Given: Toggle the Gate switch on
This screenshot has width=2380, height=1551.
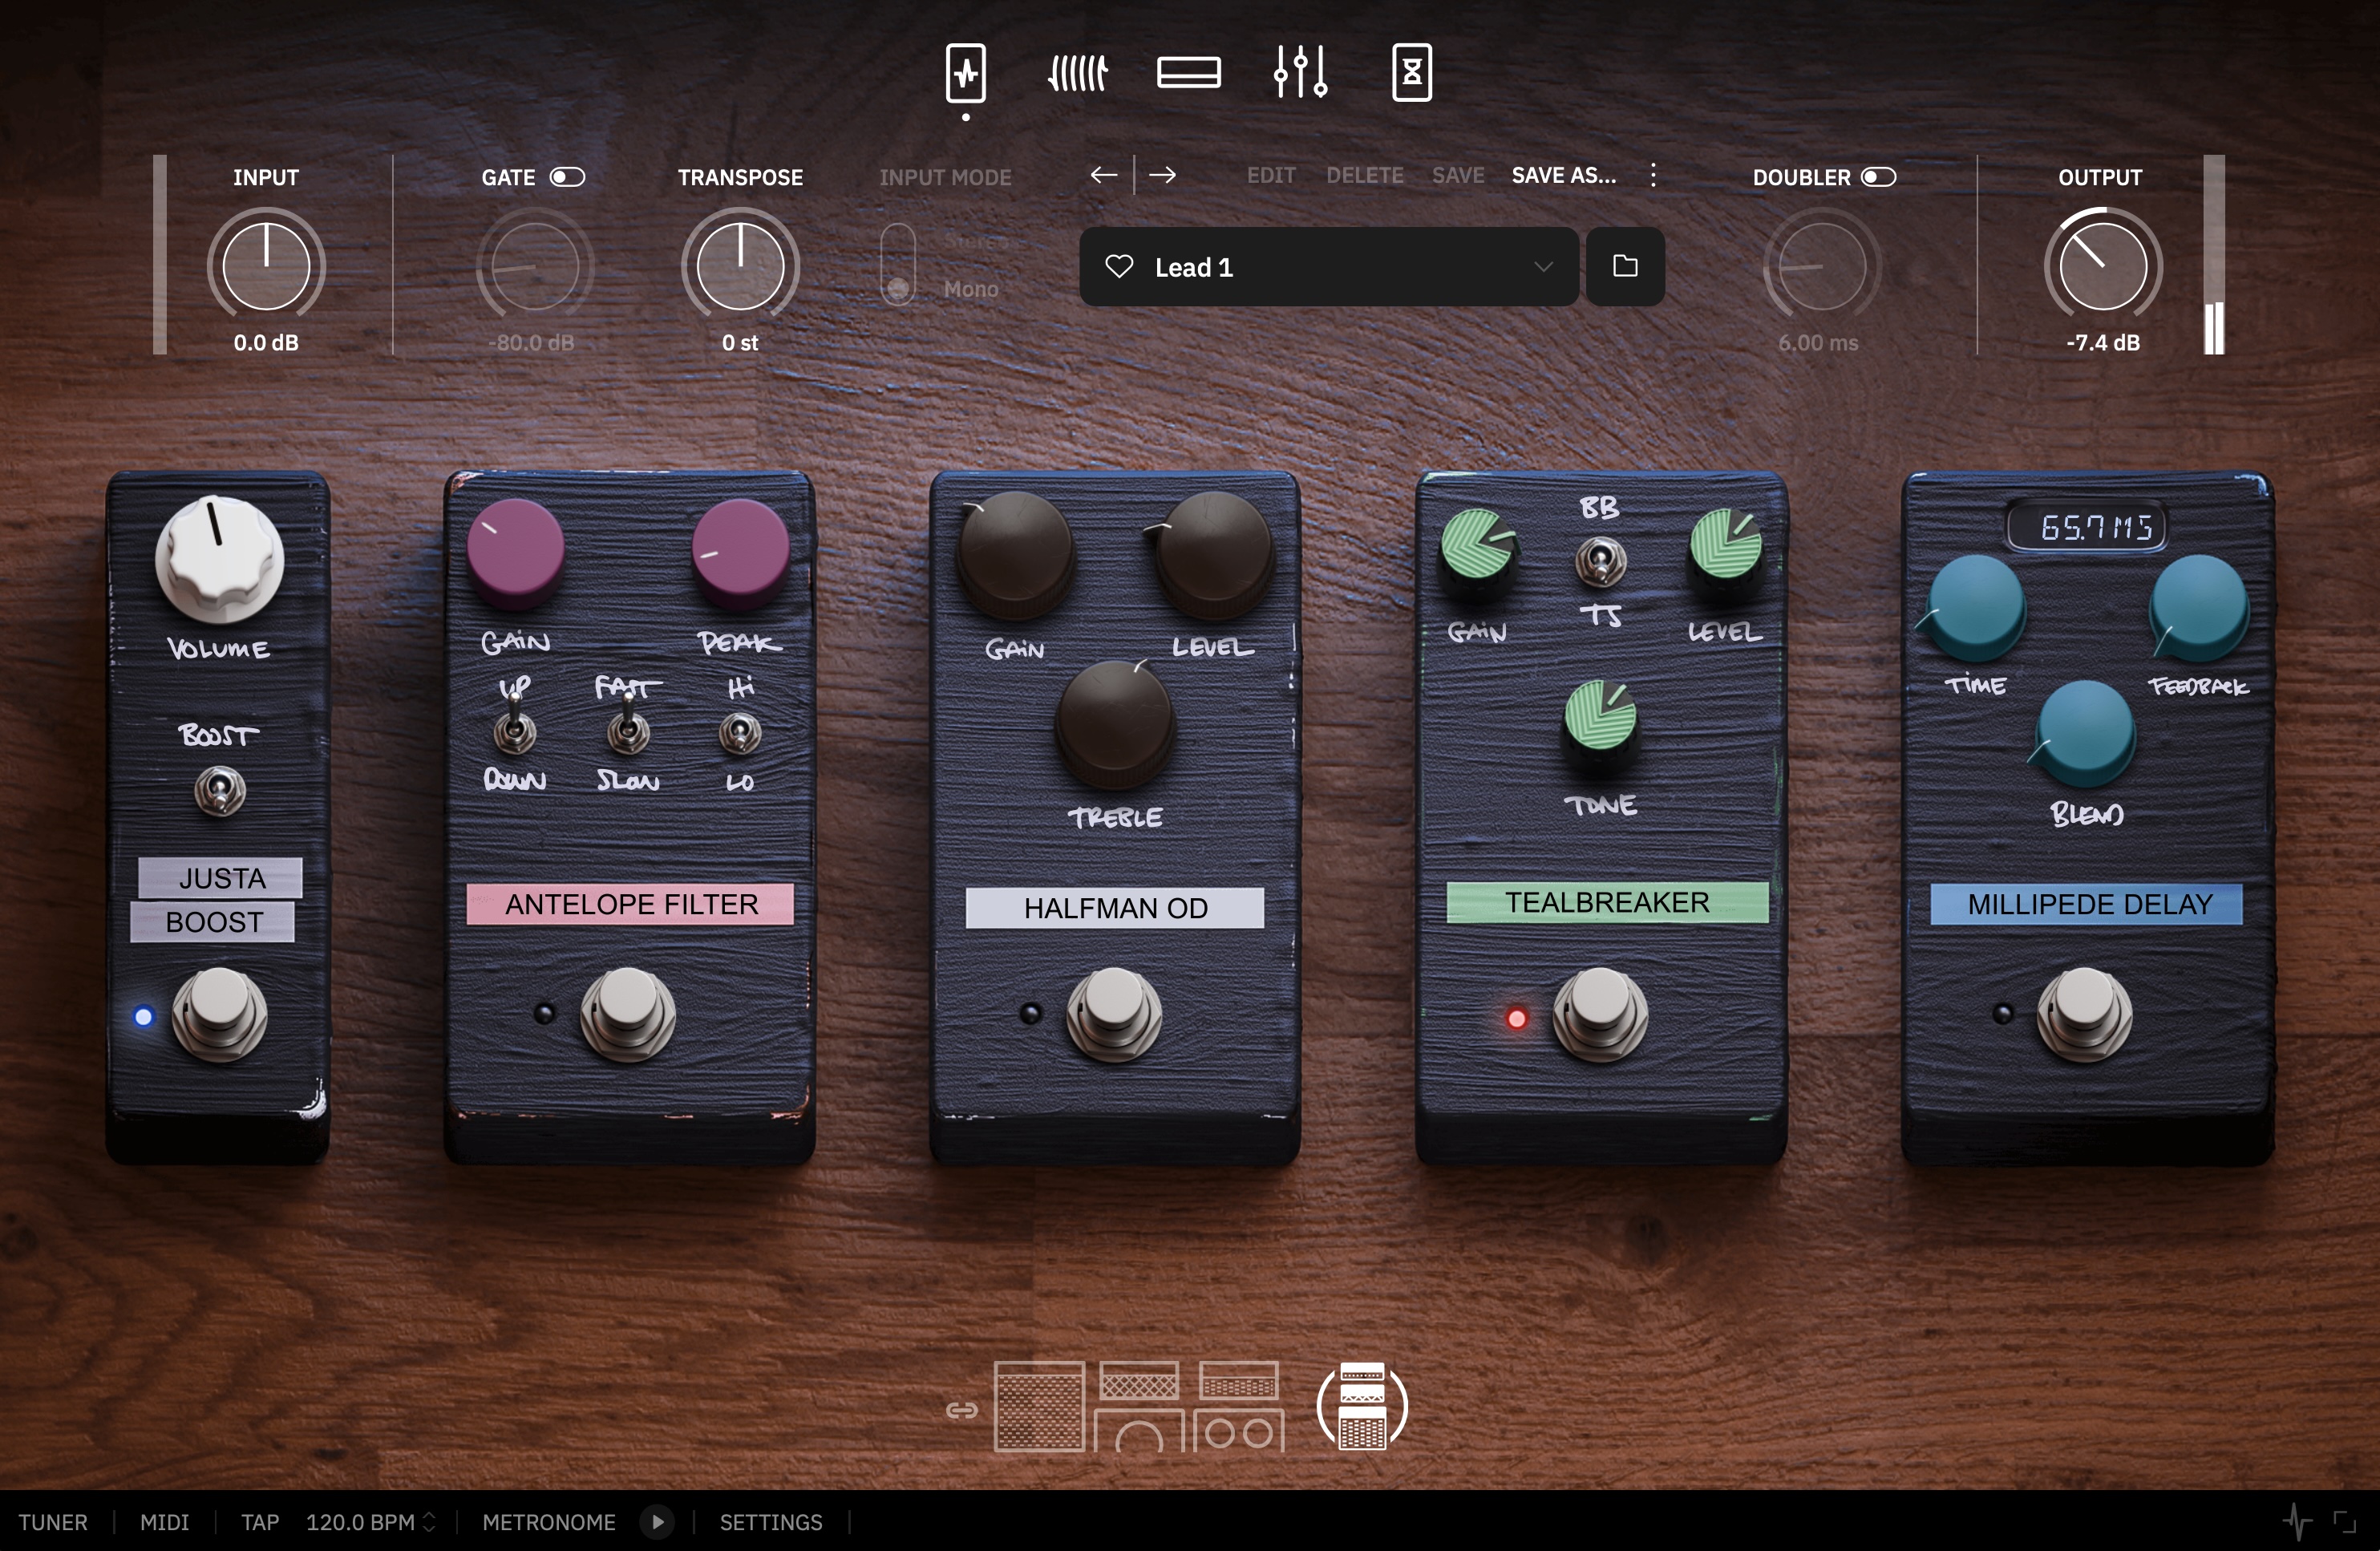Looking at the screenshot, I should [x=567, y=177].
